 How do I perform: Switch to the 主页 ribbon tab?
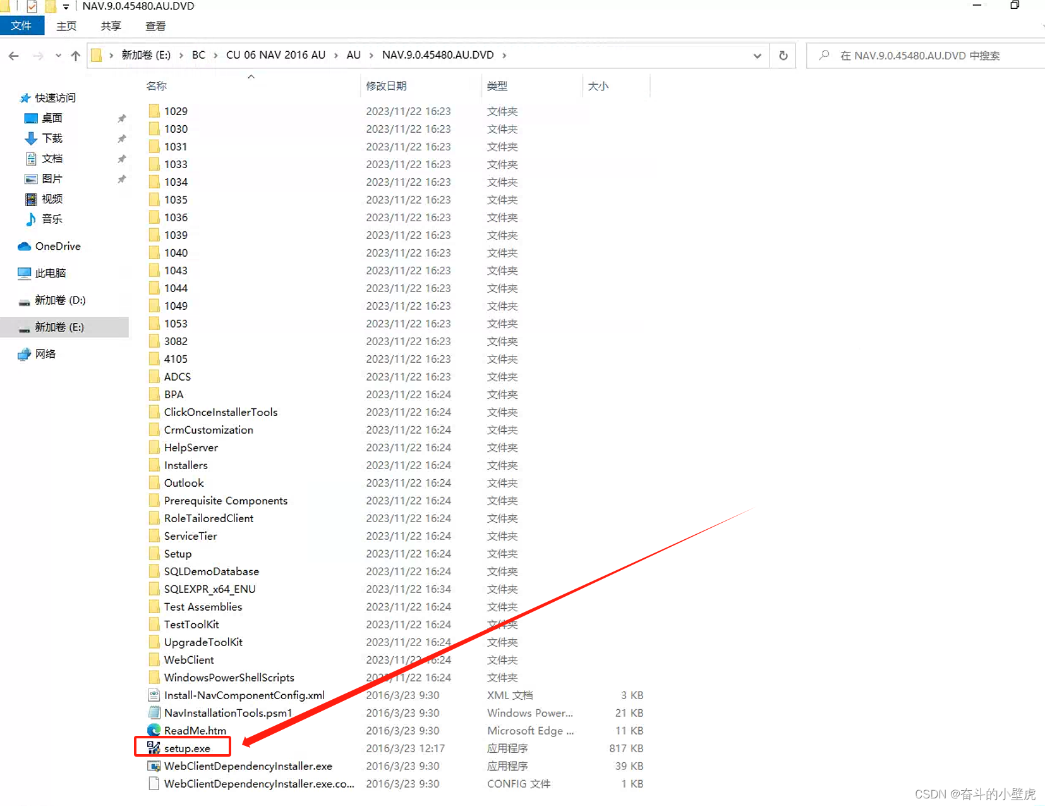click(66, 26)
